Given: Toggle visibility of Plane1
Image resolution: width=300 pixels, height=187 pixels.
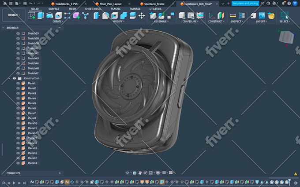Looking at the screenshot, I should click(18, 84).
